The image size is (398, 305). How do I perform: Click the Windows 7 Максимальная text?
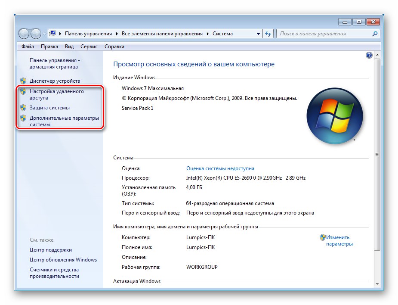[153, 88]
